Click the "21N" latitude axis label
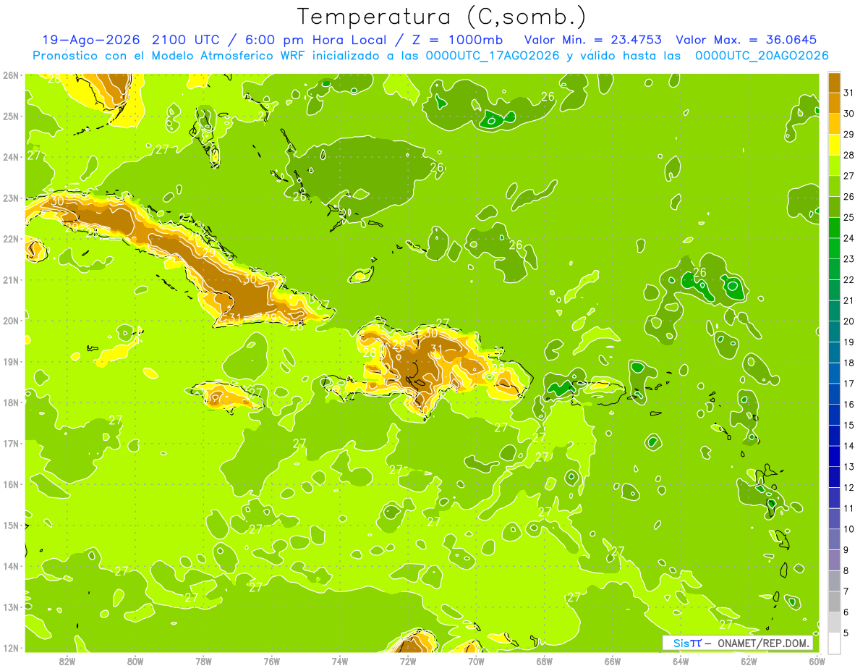This screenshot has height=671, width=868. (x=11, y=279)
